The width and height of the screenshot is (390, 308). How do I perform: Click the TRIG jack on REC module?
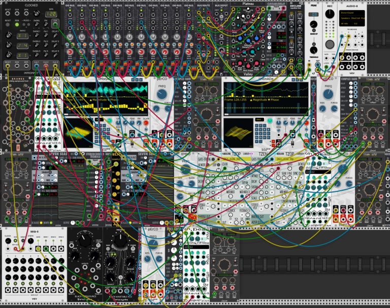(333, 58)
